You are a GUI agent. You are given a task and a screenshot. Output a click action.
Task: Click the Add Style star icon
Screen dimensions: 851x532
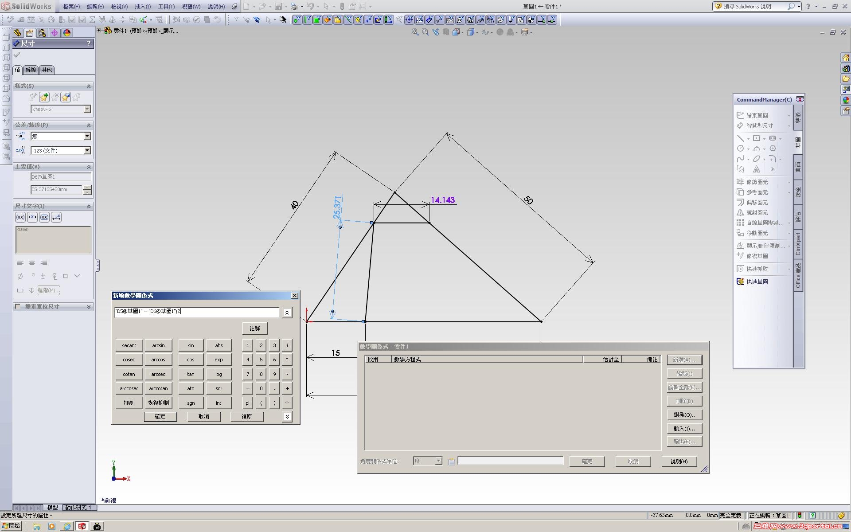(44, 97)
